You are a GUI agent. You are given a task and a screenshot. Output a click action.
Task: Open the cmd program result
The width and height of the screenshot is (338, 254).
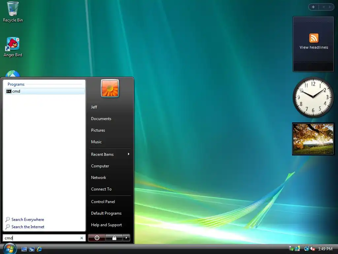pyautogui.click(x=45, y=91)
